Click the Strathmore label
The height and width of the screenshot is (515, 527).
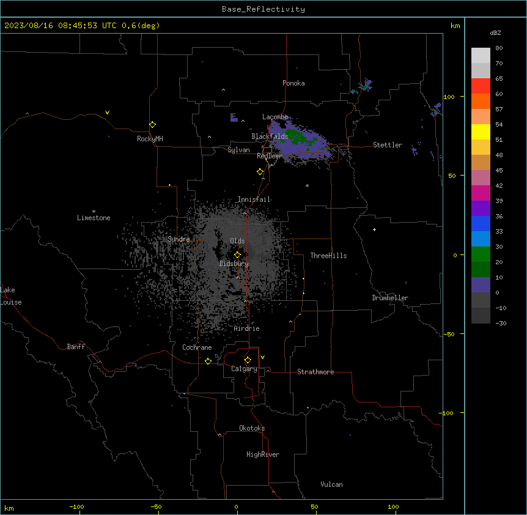[x=315, y=372]
